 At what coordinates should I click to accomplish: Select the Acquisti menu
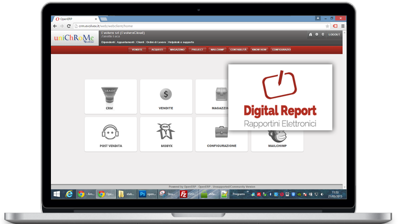point(157,50)
